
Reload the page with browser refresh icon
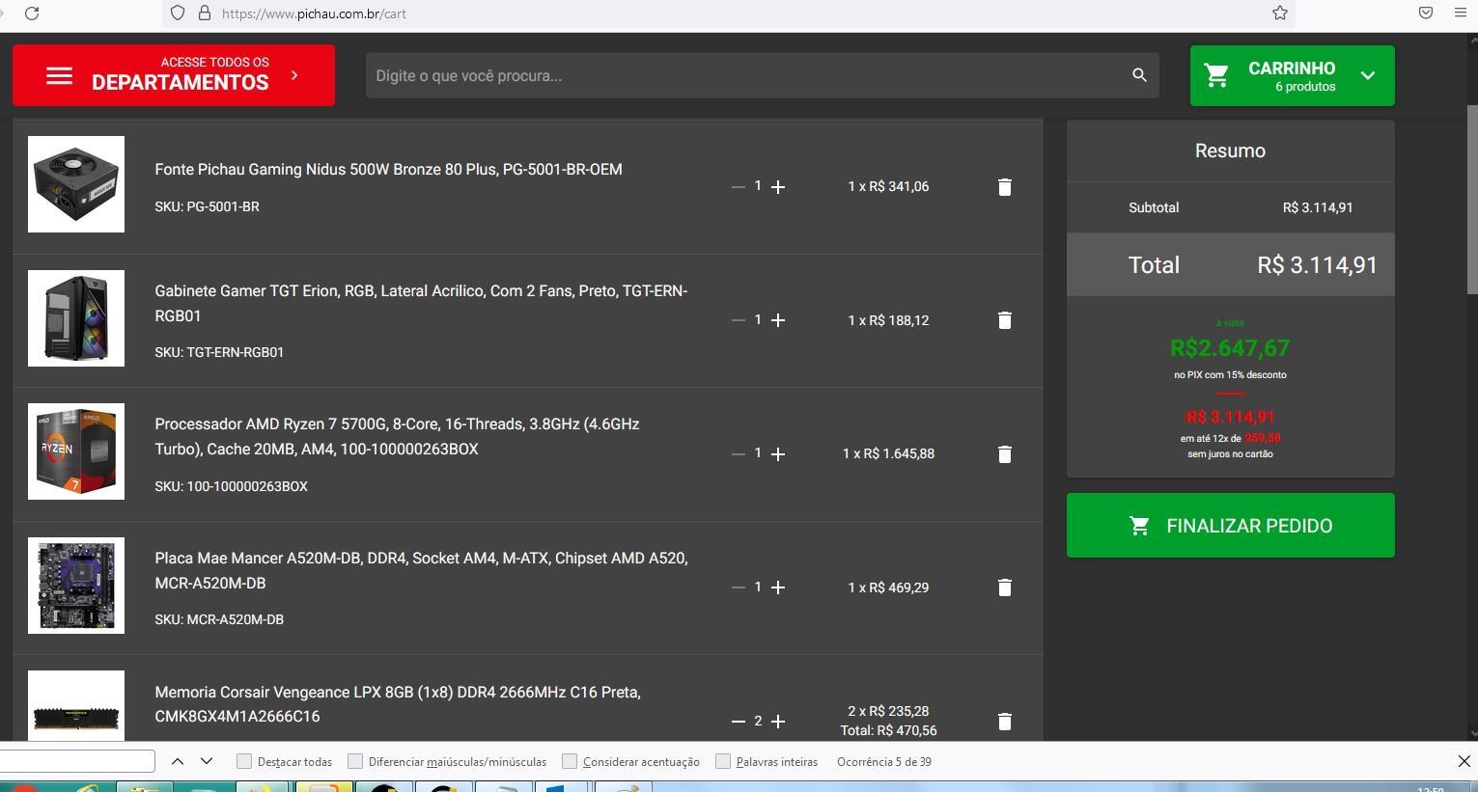pyautogui.click(x=32, y=14)
